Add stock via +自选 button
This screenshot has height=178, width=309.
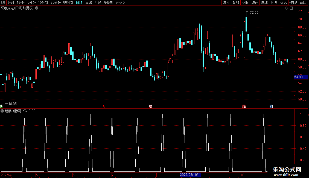pos(293,2)
